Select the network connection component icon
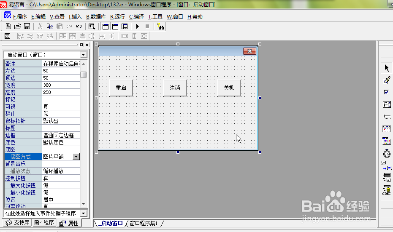The height and width of the screenshot is (232, 393). click(x=387, y=165)
